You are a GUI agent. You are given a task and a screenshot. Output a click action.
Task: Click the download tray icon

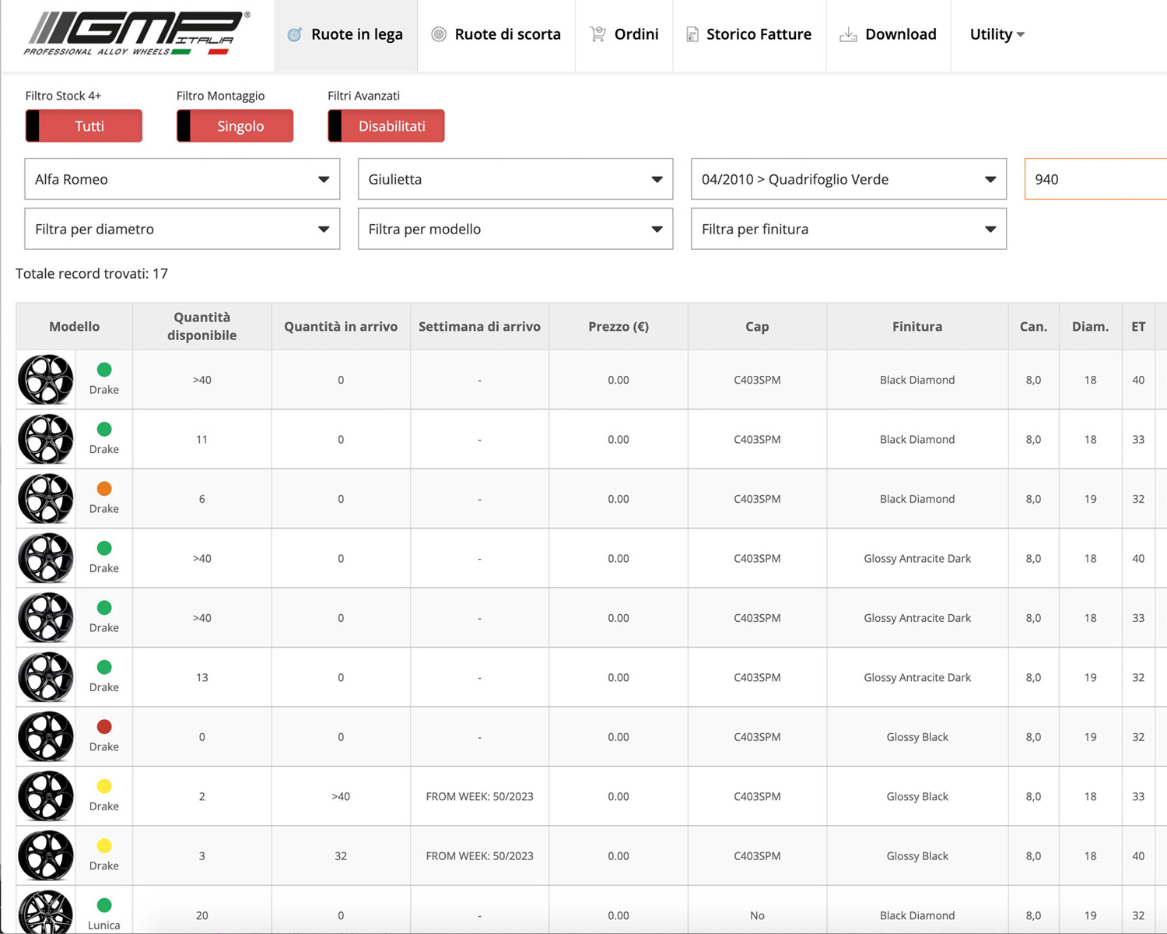848,34
